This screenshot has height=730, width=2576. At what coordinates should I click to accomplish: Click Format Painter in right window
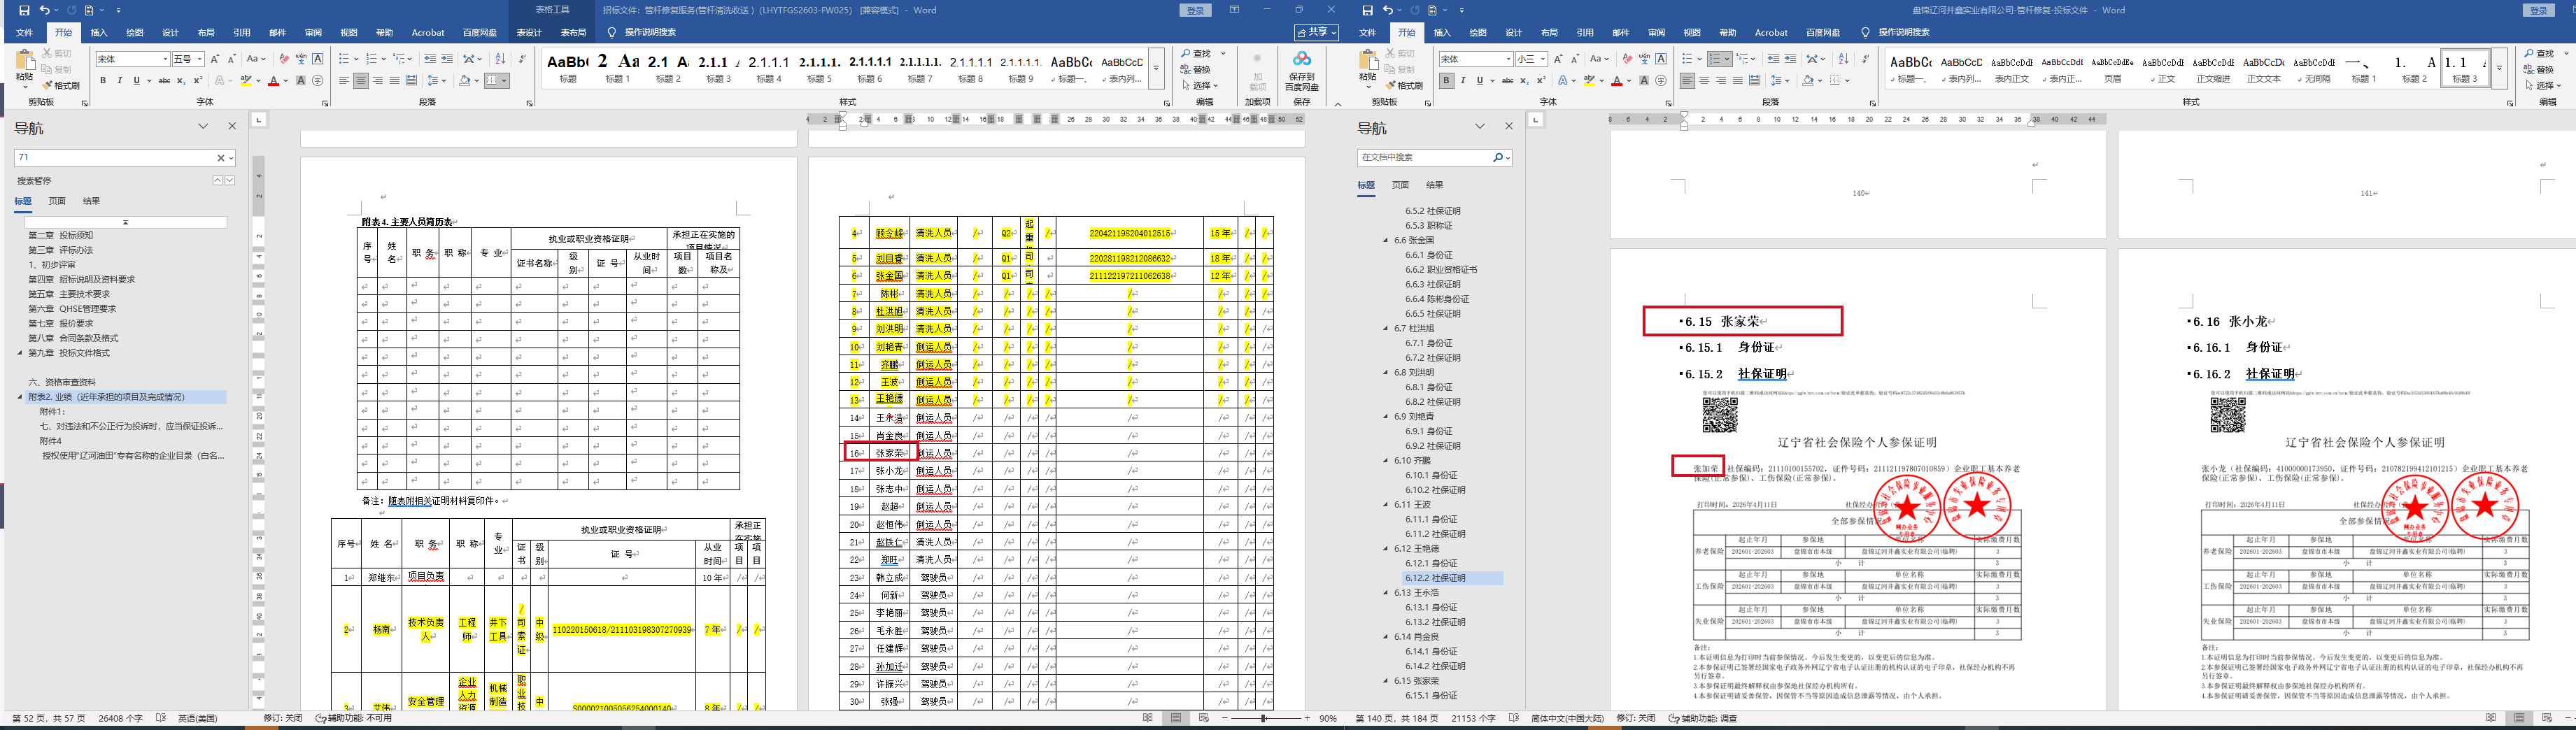tap(1405, 86)
